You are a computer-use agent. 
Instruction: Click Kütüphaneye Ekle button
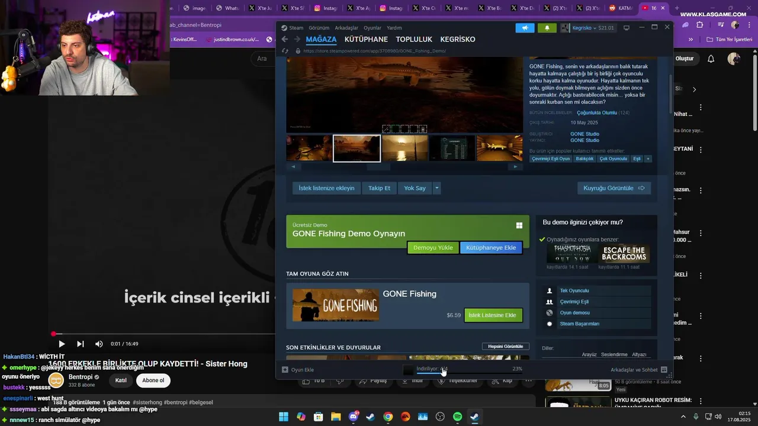point(491,247)
